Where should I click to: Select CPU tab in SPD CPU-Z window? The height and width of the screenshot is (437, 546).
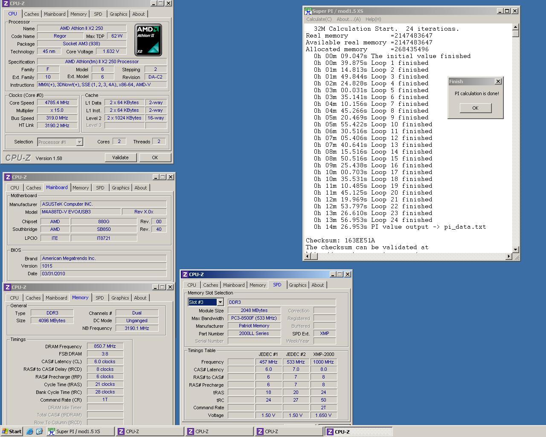(192, 285)
